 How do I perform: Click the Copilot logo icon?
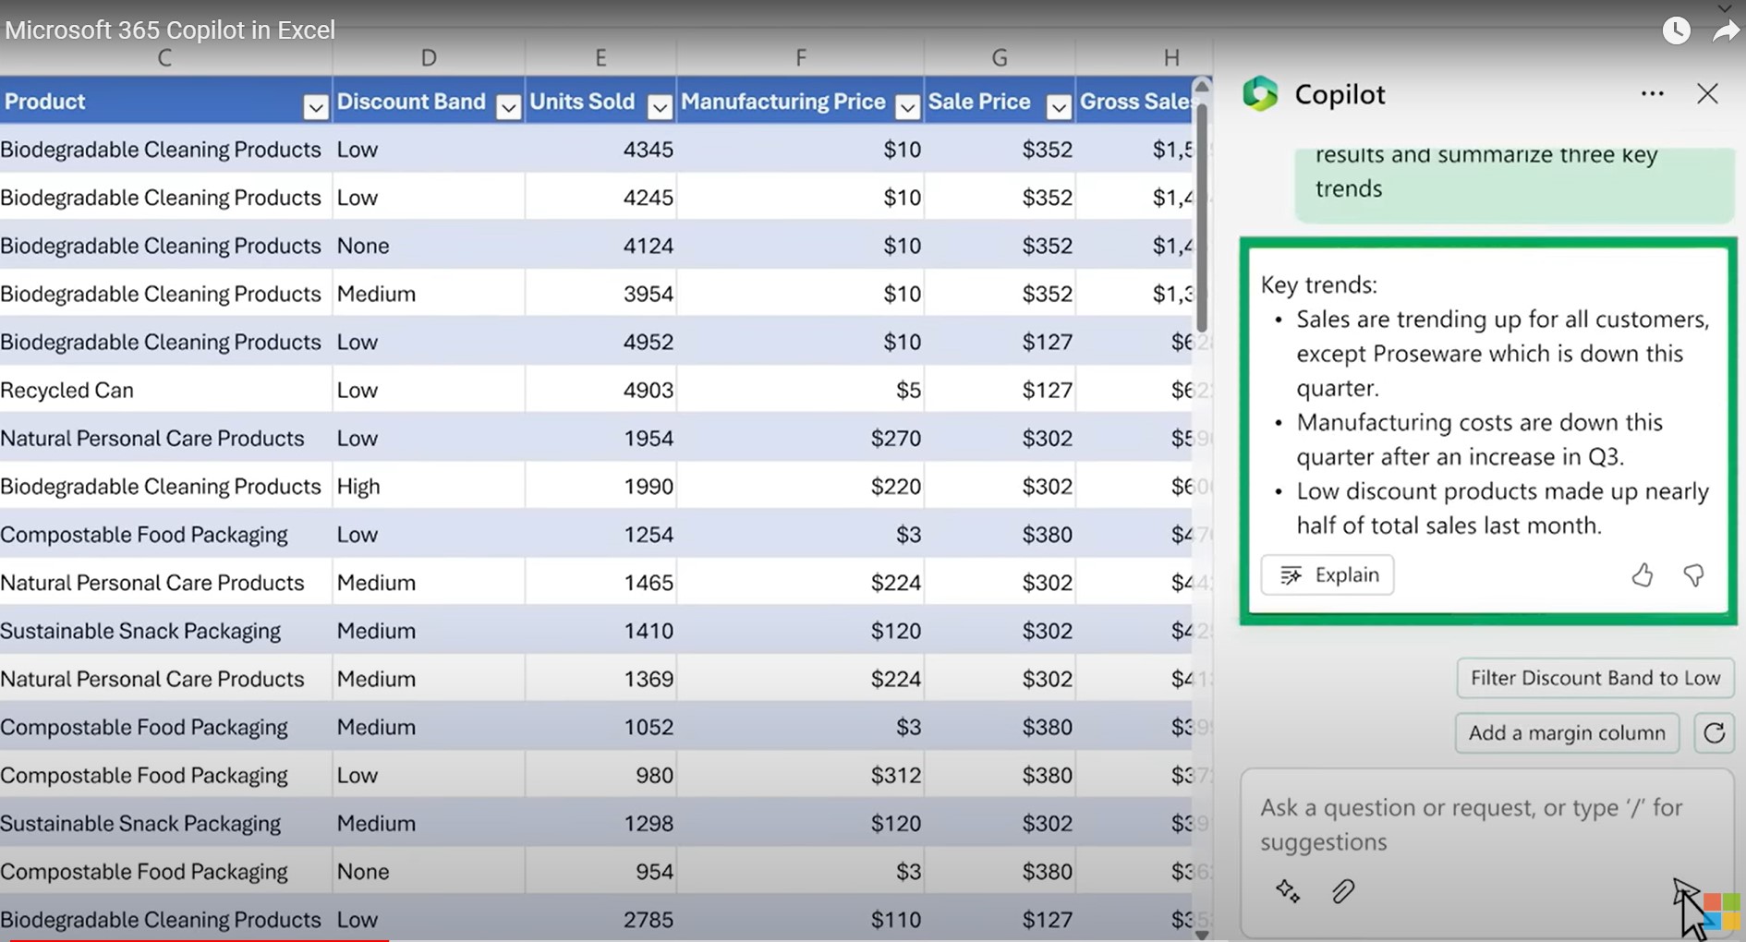(1260, 94)
